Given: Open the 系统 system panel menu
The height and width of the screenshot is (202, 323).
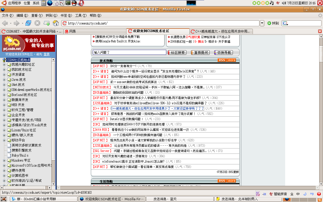Looking at the screenshot, I should pos(36,3).
